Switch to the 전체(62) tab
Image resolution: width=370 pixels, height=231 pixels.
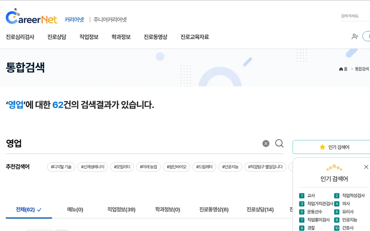[x=29, y=210]
